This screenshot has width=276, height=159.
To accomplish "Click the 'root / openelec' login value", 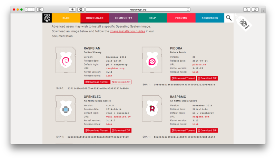I will pyautogui.click(x=117, y=113).
